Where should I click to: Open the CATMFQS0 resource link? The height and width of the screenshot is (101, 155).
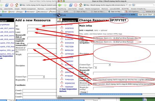tap(69, 54)
